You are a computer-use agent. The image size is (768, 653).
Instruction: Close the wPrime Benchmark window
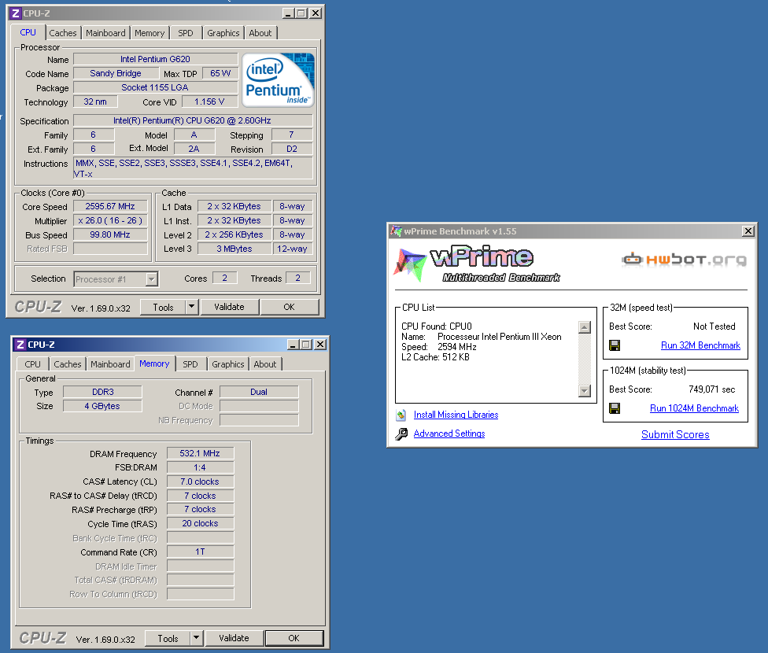(748, 231)
